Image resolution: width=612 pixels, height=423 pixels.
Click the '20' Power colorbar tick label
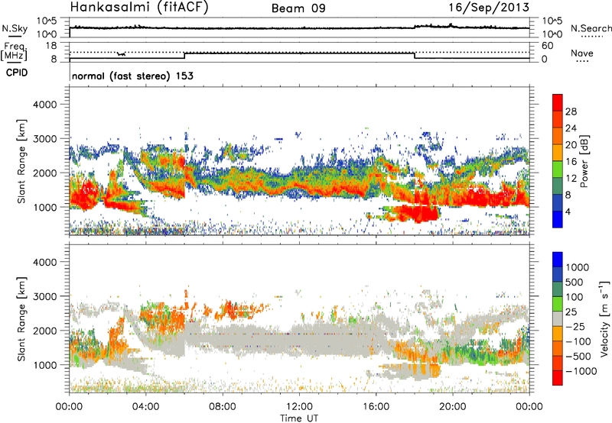click(x=571, y=145)
